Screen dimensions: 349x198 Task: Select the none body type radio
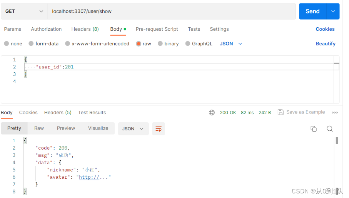[x=7, y=43]
